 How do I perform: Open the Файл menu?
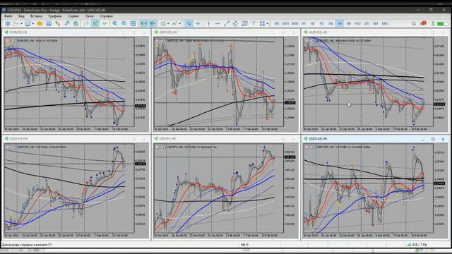(x=8, y=16)
